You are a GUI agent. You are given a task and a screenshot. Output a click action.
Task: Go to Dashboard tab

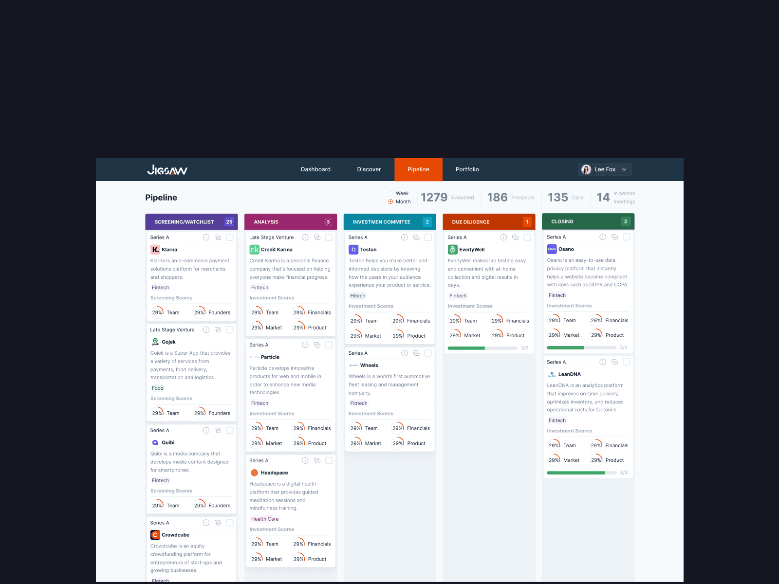pos(315,169)
